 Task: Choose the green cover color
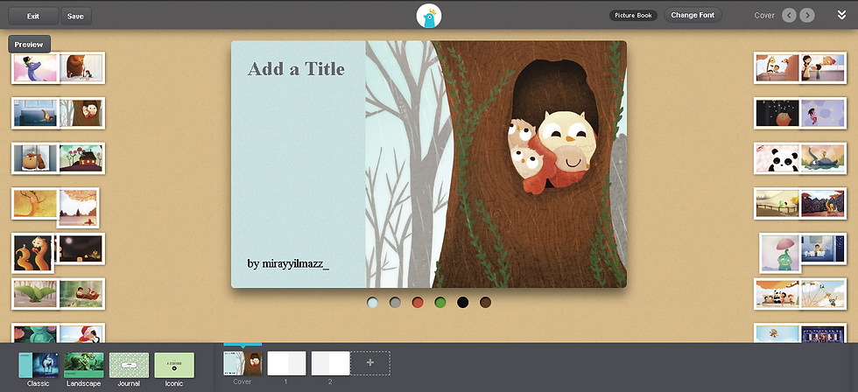click(440, 303)
